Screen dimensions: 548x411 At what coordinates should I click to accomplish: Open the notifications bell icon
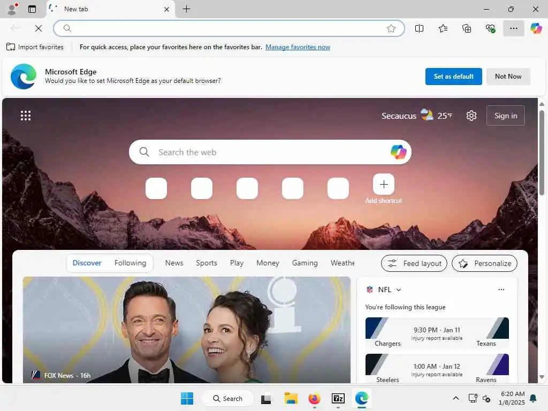click(534, 398)
